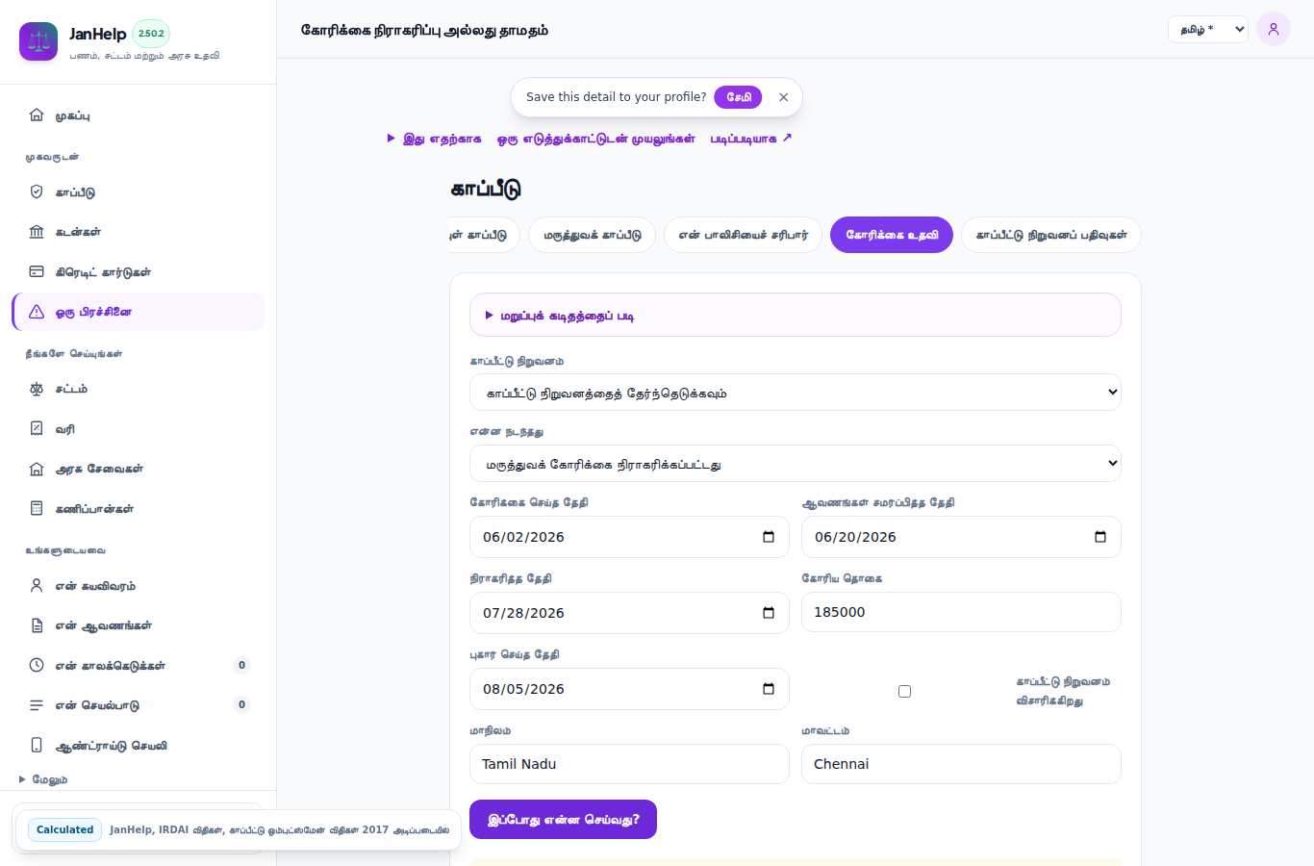The image size is (1314, 866).
Task: Open the என்ன நடந்தது dropdown
Action: [796, 464]
